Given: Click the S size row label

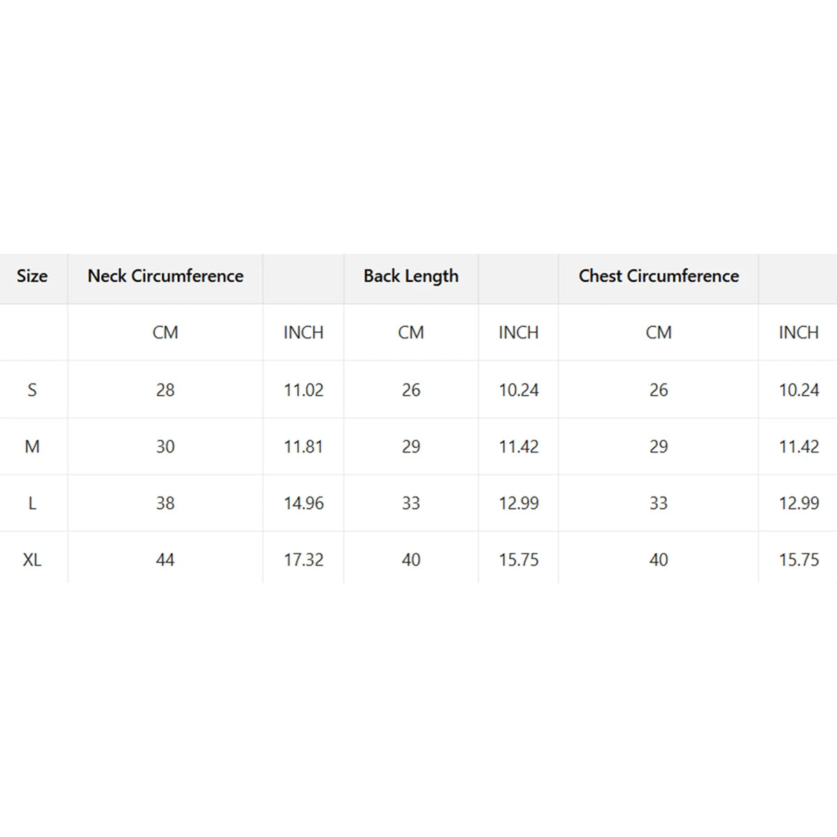Looking at the screenshot, I should click(x=32, y=390).
